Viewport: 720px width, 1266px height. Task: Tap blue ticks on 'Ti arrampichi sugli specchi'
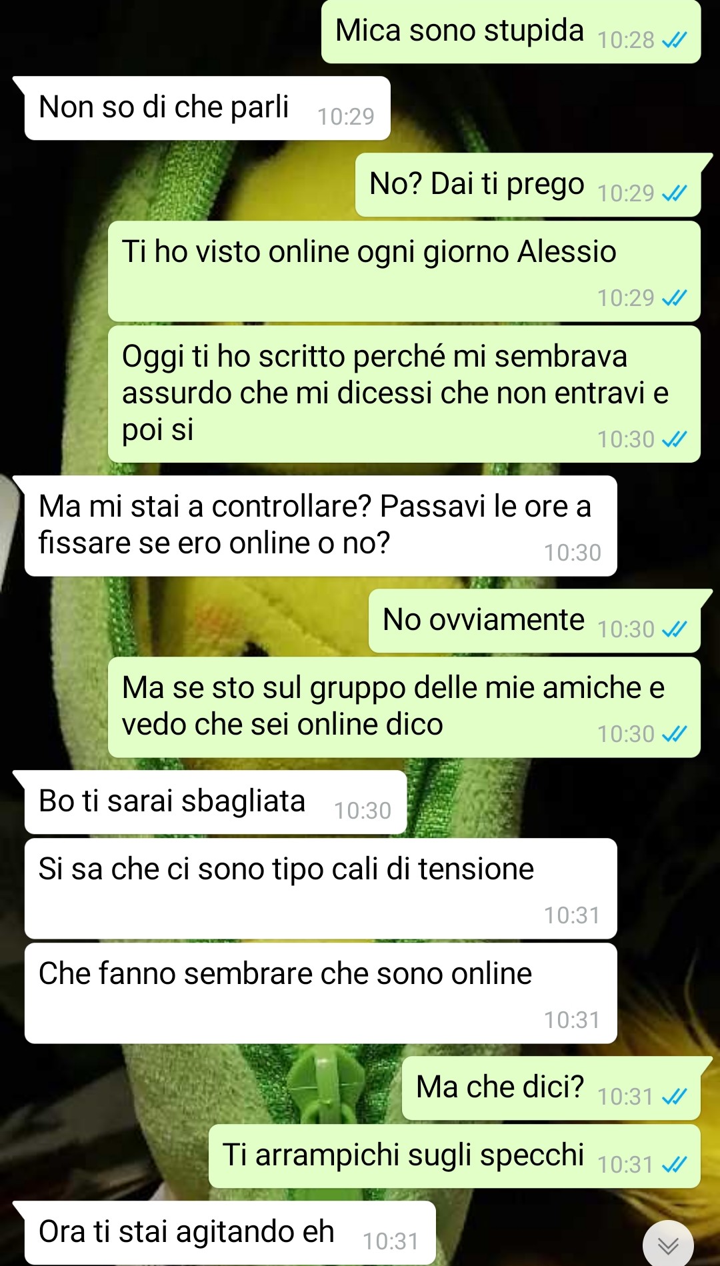[674, 1165]
